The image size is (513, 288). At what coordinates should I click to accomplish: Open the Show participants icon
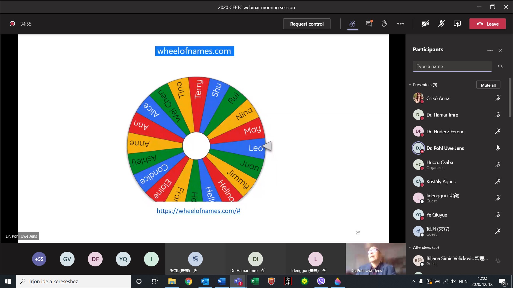pos(352,24)
